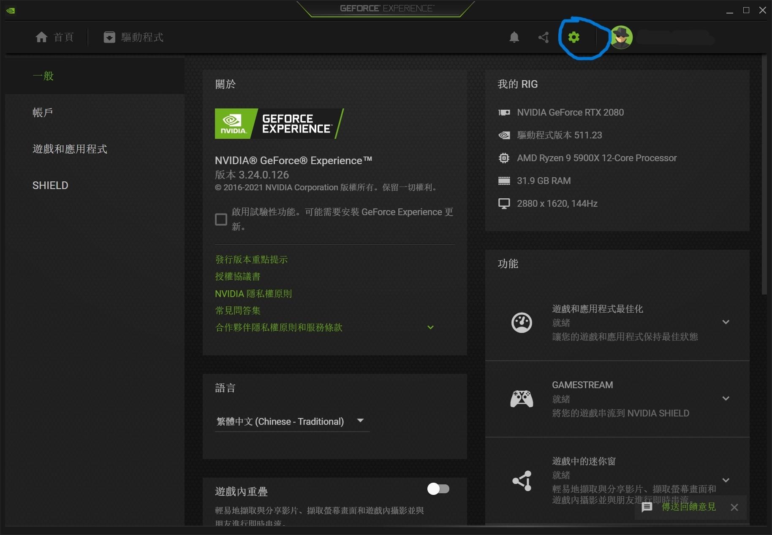Click the user avatar picture

[621, 37]
